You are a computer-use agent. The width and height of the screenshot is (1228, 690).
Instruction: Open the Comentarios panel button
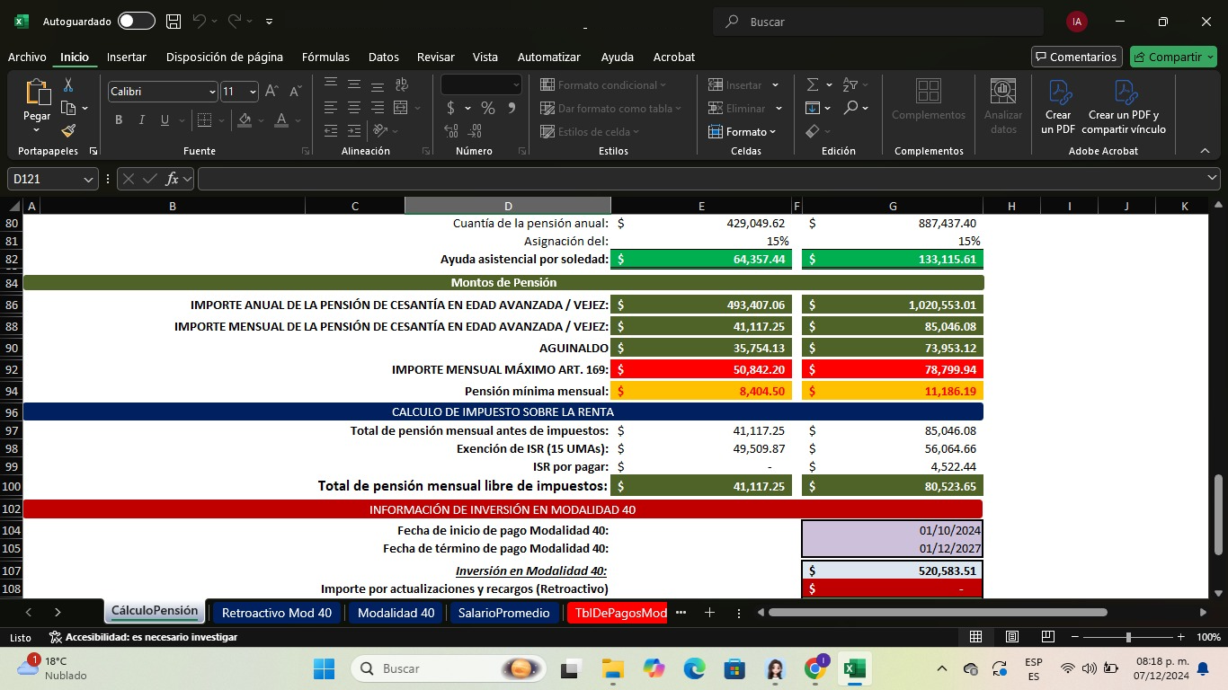point(1076,57)
